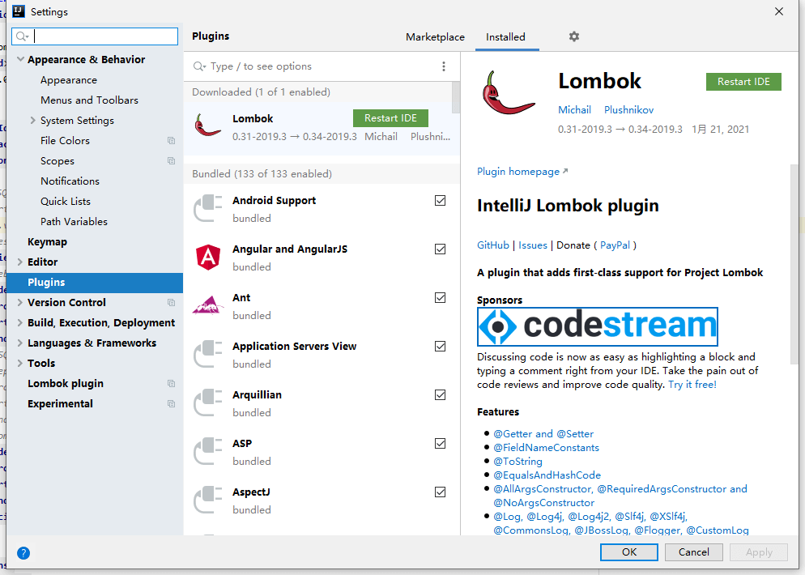The image size is (805, 575).
Task: Select the Installed tab
Action: 505,37
